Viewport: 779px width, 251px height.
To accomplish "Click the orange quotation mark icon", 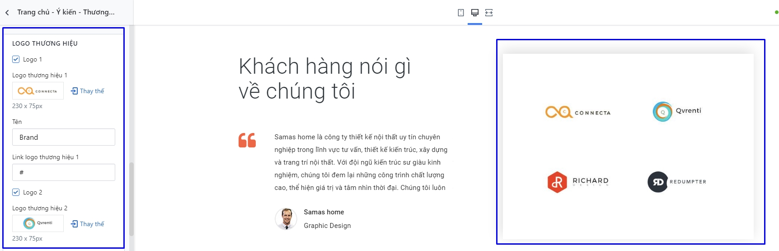I will [247, 140].
